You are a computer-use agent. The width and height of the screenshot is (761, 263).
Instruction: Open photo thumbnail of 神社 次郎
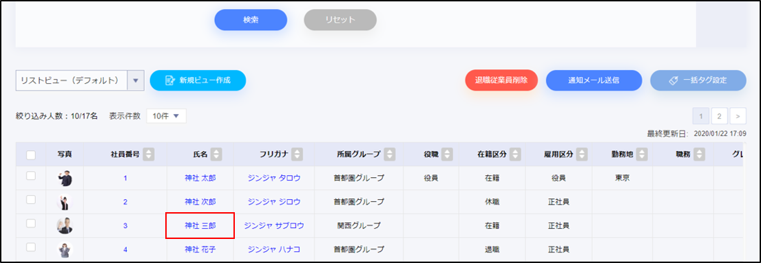tap(65, 201)
